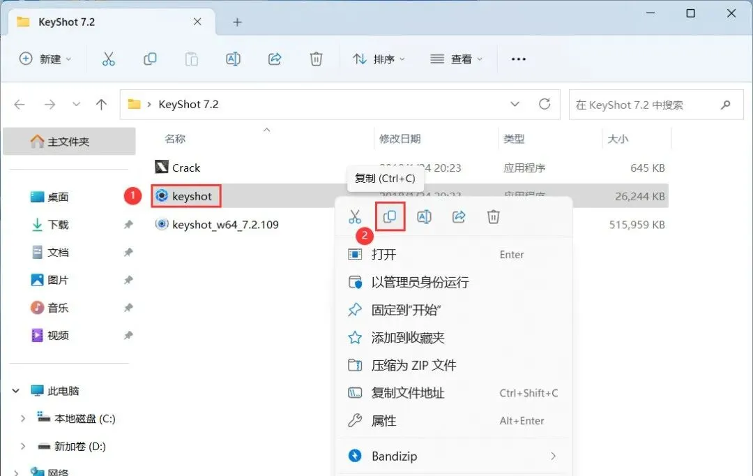Image resolution: width=753 pixels, height=476 pixels.
Task: Click Copy icon in context menu
Action: [390, 217]
